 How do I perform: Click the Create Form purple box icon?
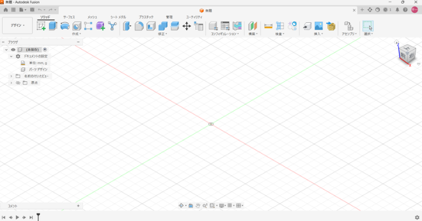(x=100, y=26)
